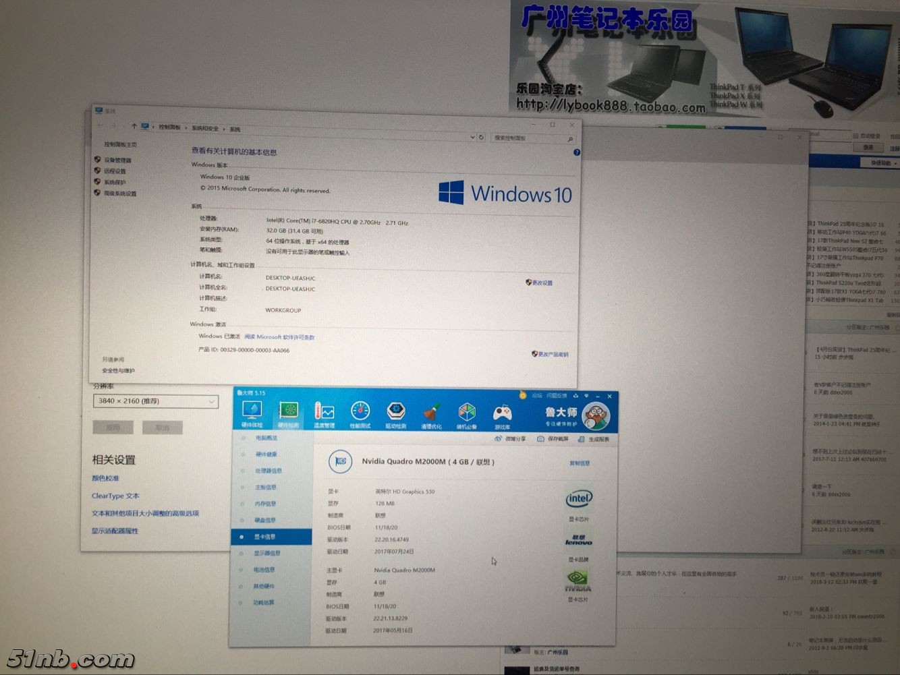Click 保存截屏 save screenshot button
The width and height of the screenshot is (900, 675).
click(553, 439)
